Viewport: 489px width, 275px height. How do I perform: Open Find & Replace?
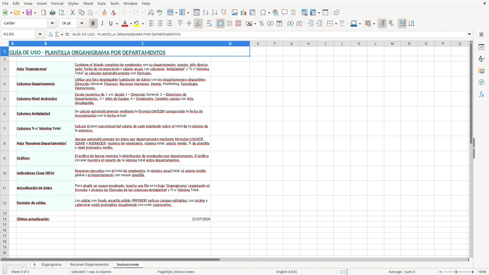(151, 13)
